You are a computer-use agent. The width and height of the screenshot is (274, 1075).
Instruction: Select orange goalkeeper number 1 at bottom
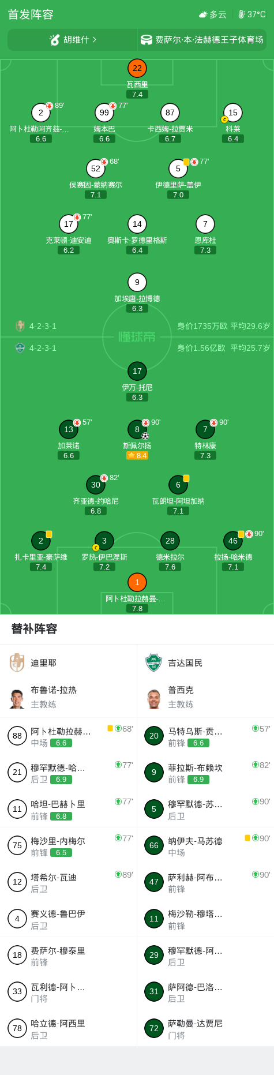[137, 582]
